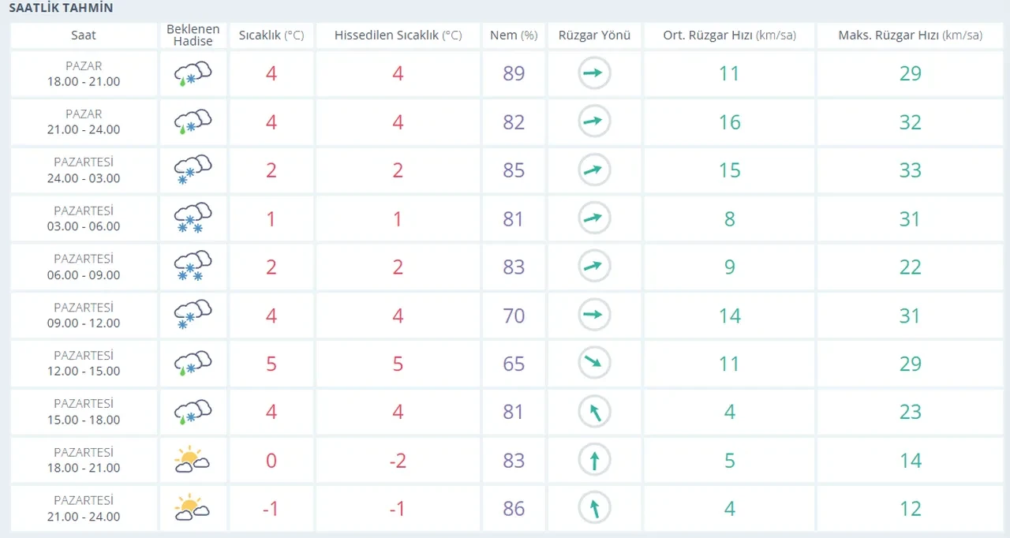Click the Beklenen Hadise column header
This screenshot has height=538, width=1010.
(x=193, y=35)
